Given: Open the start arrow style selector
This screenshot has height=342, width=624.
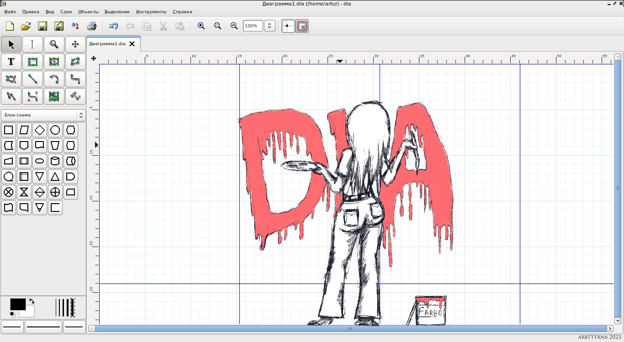Looking at the screenshot, I should pos(12,327).
